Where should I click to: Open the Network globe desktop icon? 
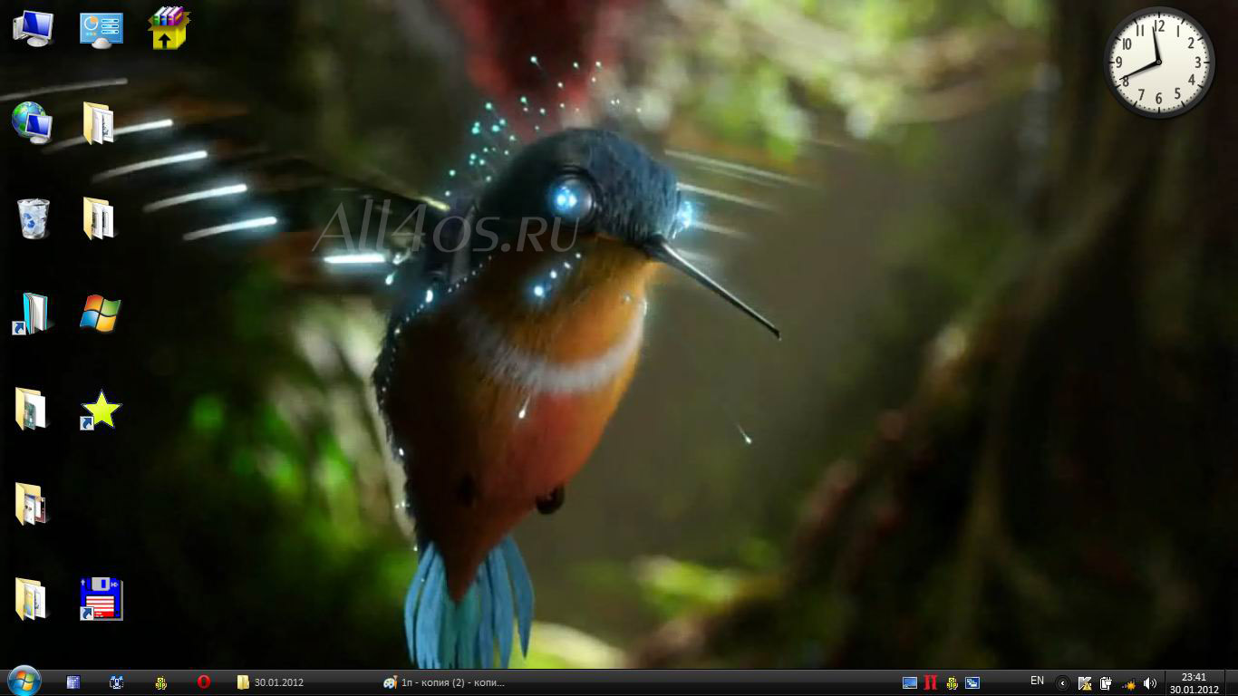[x=32, y=121]
